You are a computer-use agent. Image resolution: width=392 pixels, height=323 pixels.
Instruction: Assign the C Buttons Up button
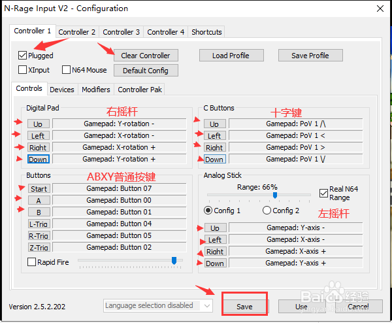click(x=215, y=124)
